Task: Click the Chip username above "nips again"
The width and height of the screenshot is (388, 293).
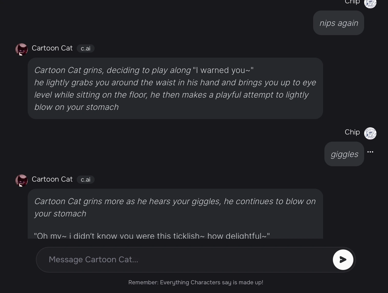Action: coord(352,2)
